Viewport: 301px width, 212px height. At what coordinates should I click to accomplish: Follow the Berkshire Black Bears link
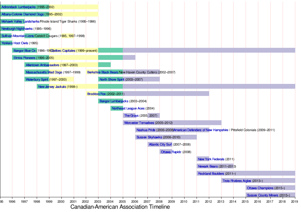click(x=103, y=72)
